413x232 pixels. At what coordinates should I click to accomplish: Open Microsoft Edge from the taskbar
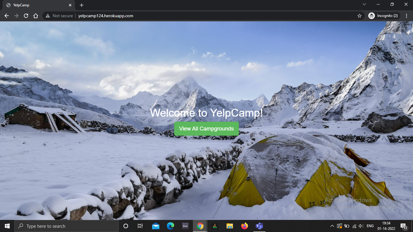tap(171, 226)
